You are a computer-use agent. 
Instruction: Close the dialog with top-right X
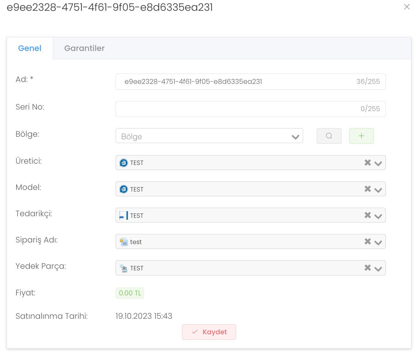point(407,7)
